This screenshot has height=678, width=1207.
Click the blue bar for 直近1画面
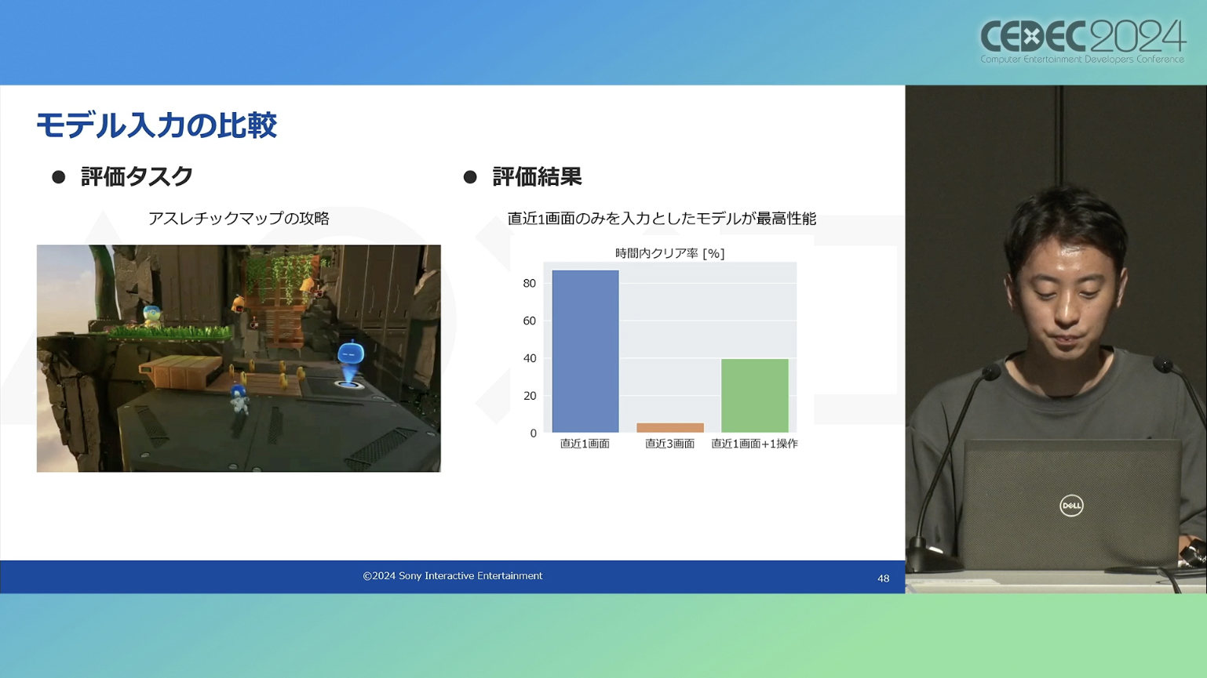[x=585, y=351]
